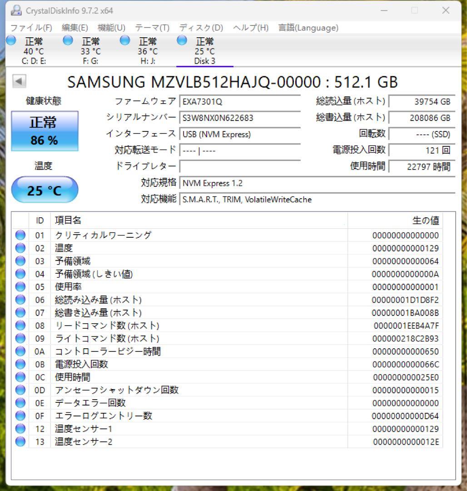Click the NVM Express 1.2 standard field

coord(317,183)
